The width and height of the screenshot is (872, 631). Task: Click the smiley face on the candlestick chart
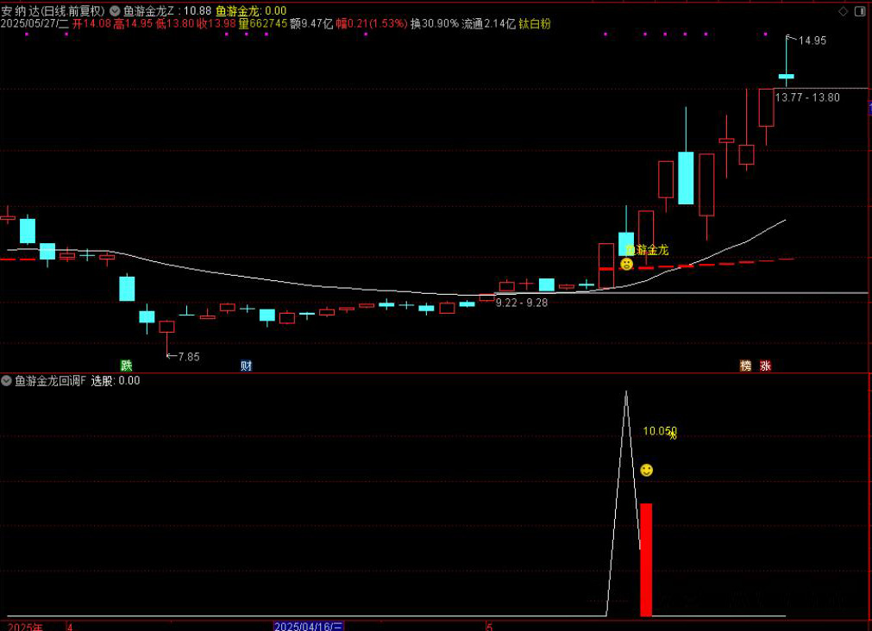(627, 264)
